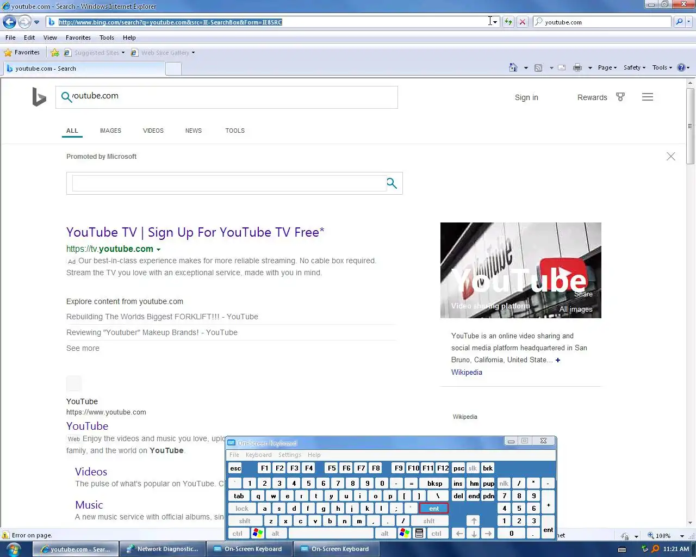Expand the Web Slice Gallery dropdown
This screenshot has width=696, height=557.
click(193, 53)
